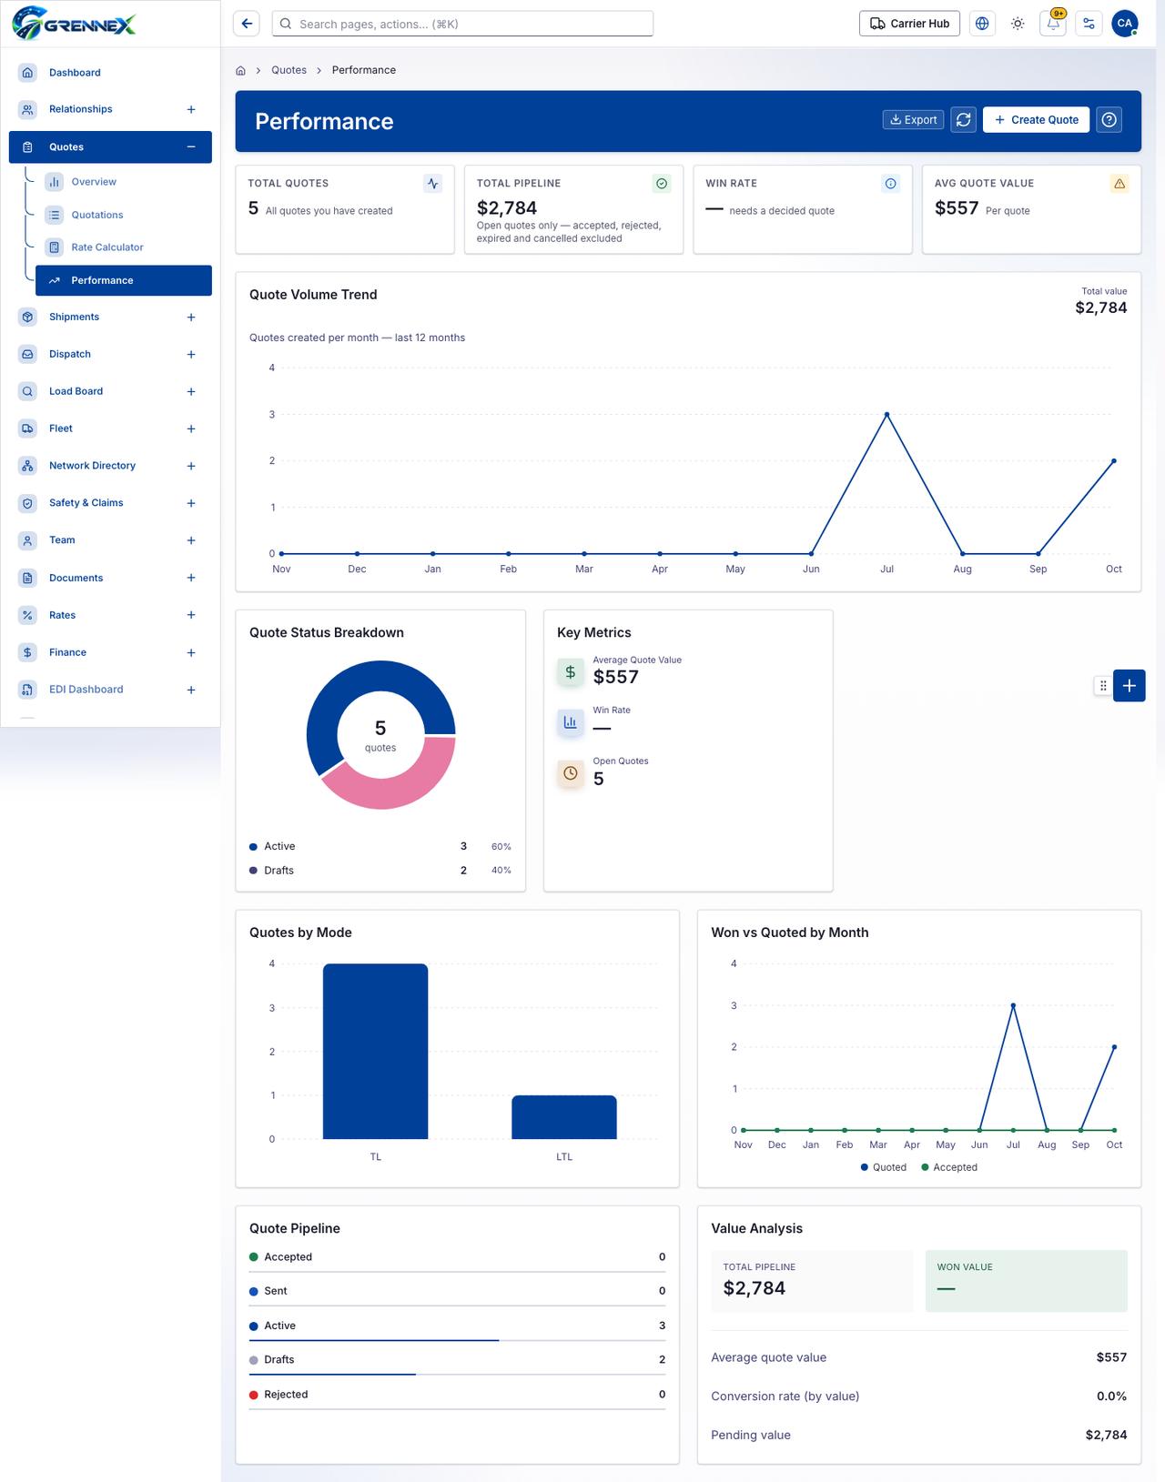Collapse the Quotes sidebar section
The height and width of the screenshot is (1482, 1165).
[x=191, y=147]
